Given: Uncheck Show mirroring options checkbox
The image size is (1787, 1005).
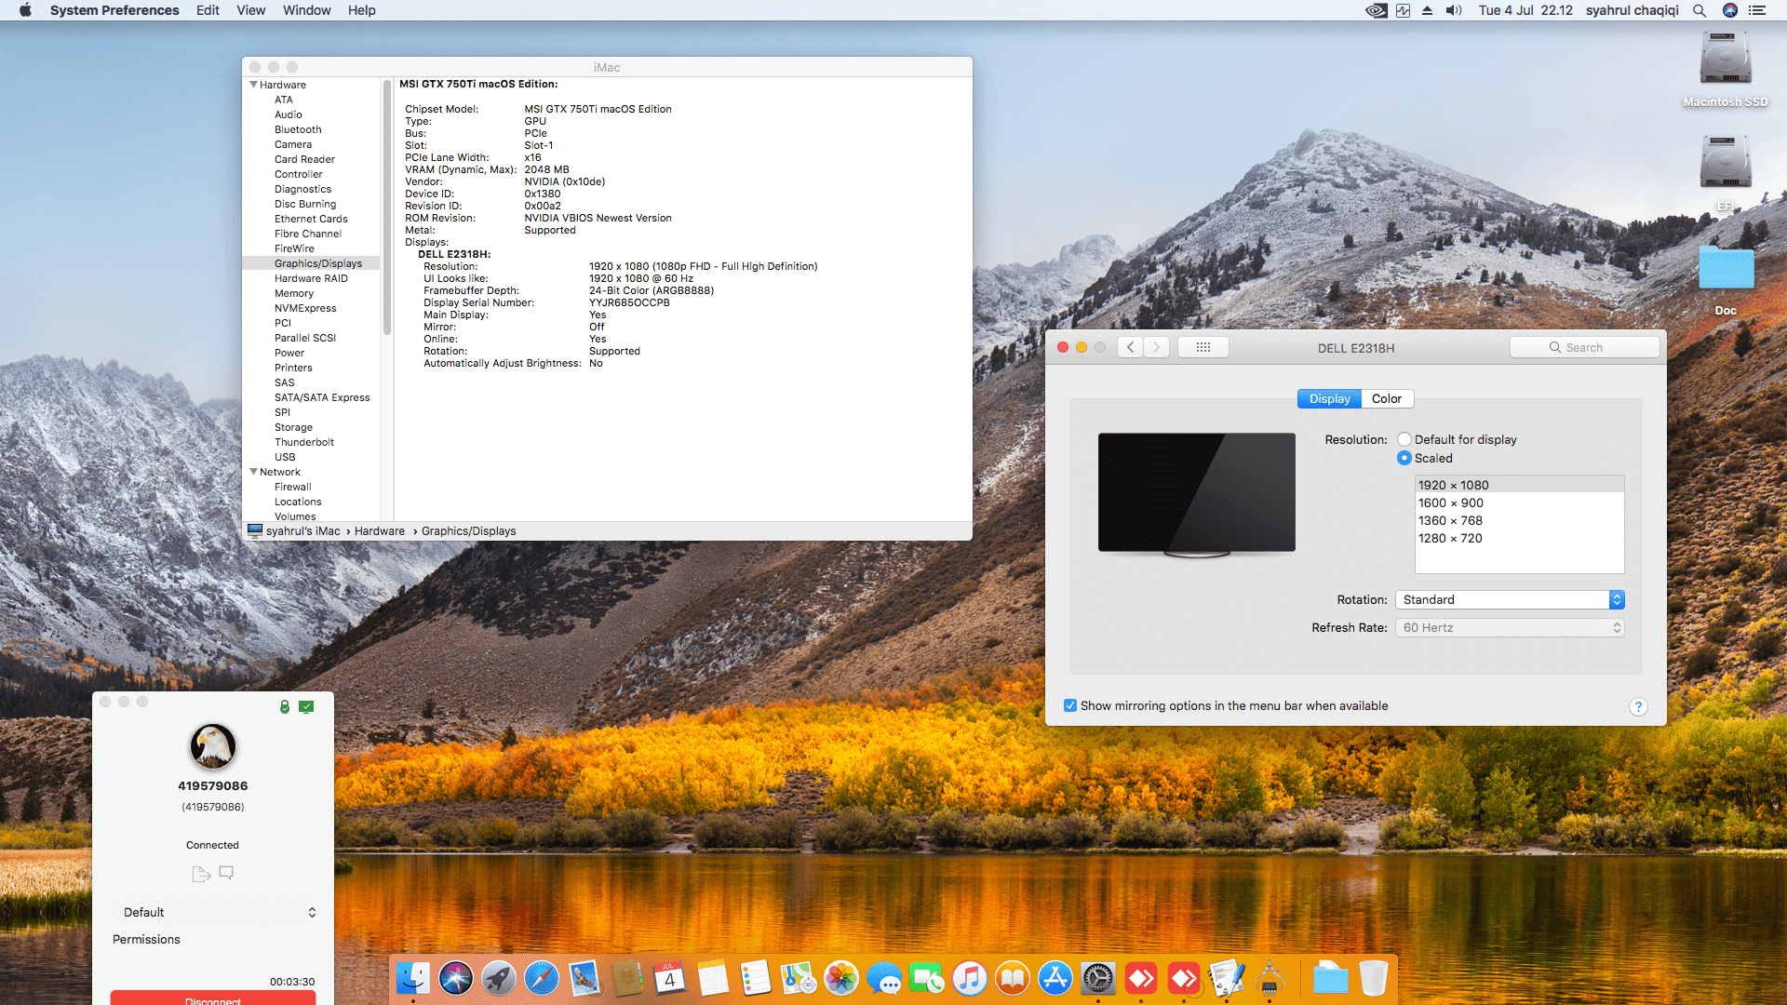Looking at the screenshot, I should pos(1070,705).
